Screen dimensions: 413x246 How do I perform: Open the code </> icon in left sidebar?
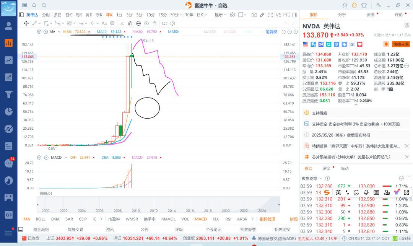point(9,215)
